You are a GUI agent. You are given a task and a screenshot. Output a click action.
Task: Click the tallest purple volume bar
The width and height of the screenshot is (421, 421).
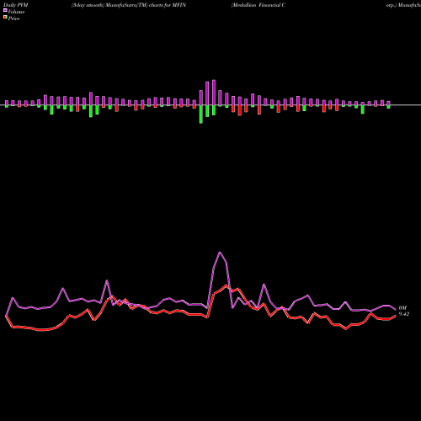click(214, 93)
